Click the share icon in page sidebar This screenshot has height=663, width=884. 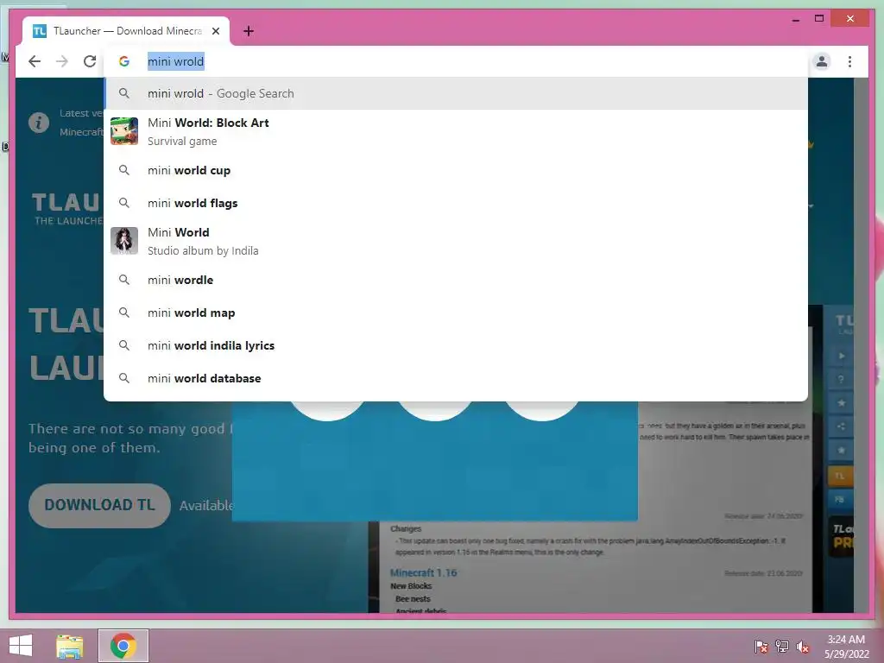coord(841,426)
